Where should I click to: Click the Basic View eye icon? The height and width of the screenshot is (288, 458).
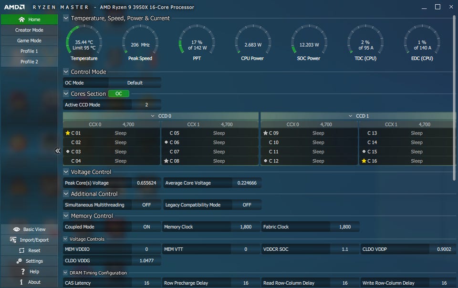[17, 229]
